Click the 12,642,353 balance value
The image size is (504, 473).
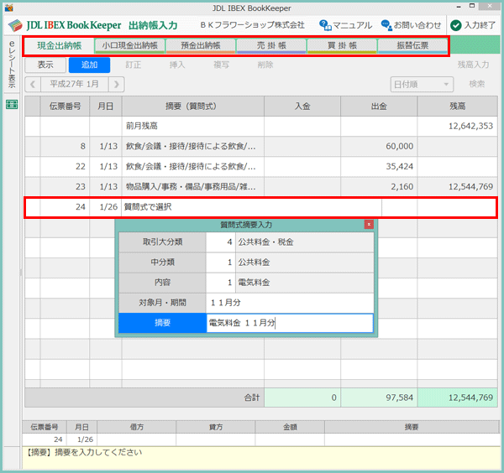click(x=470, y=126)
